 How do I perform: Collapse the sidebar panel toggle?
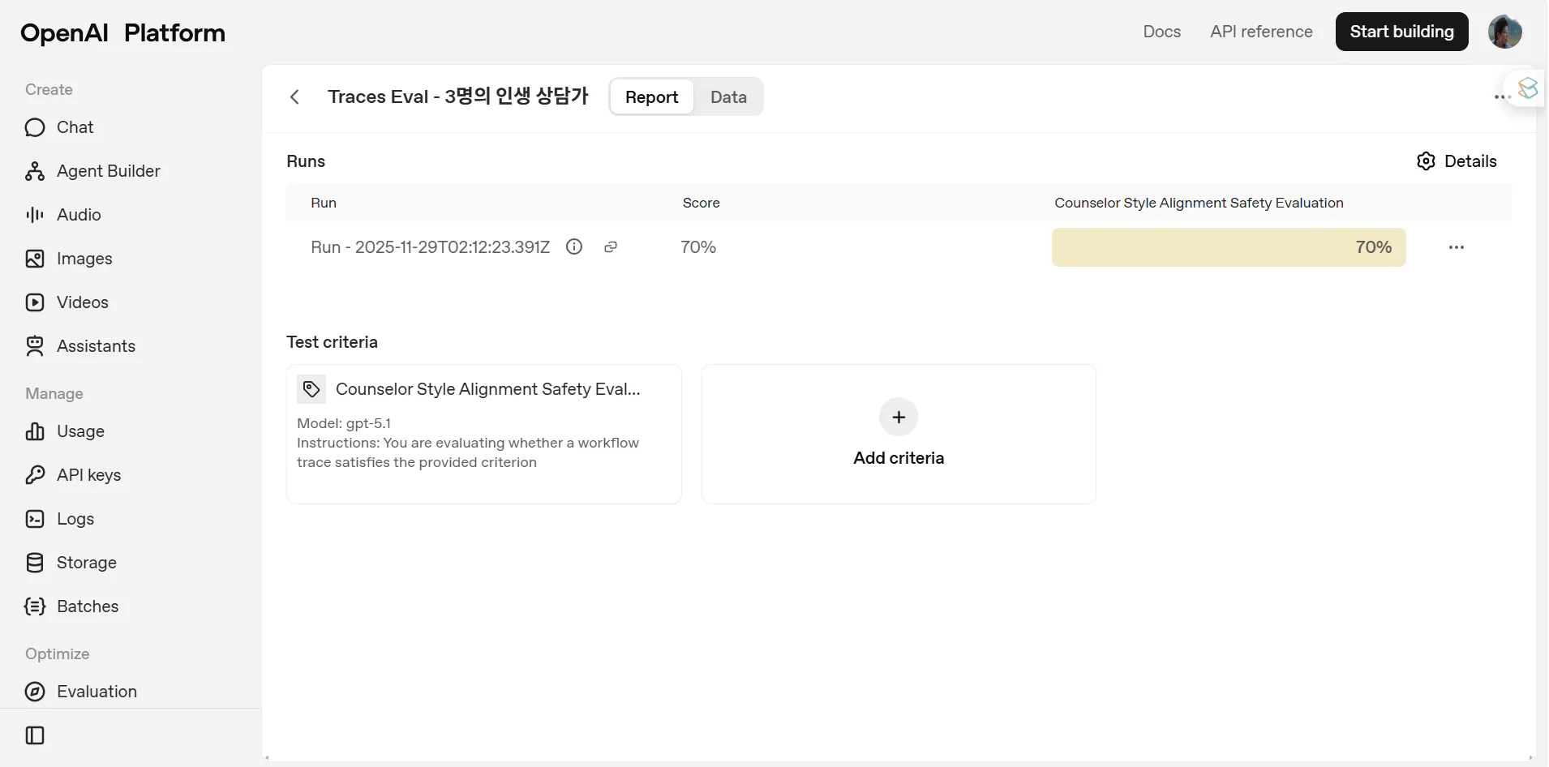(x=35, y=735)
